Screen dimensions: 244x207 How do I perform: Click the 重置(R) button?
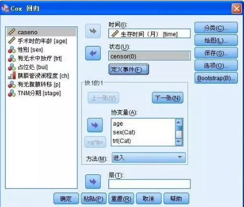(121, 199)
